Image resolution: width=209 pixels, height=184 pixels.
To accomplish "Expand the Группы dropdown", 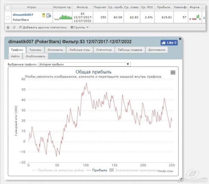I will 79,27.
